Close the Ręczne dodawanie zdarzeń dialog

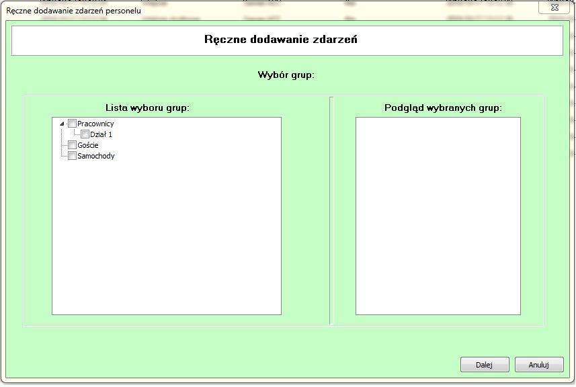point(554,7)
